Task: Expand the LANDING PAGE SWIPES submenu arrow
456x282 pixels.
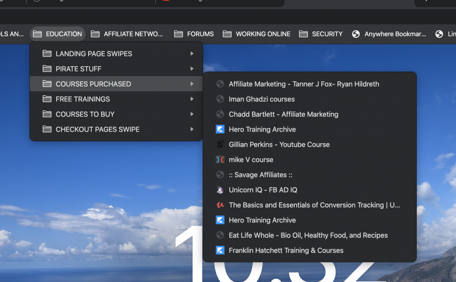Action: pos(192,53)
